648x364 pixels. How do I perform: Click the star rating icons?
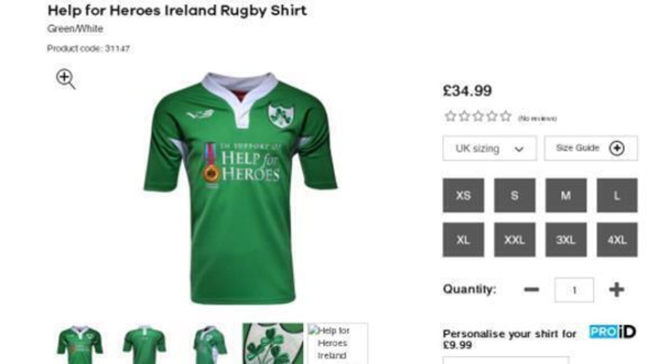coord(478,116)
